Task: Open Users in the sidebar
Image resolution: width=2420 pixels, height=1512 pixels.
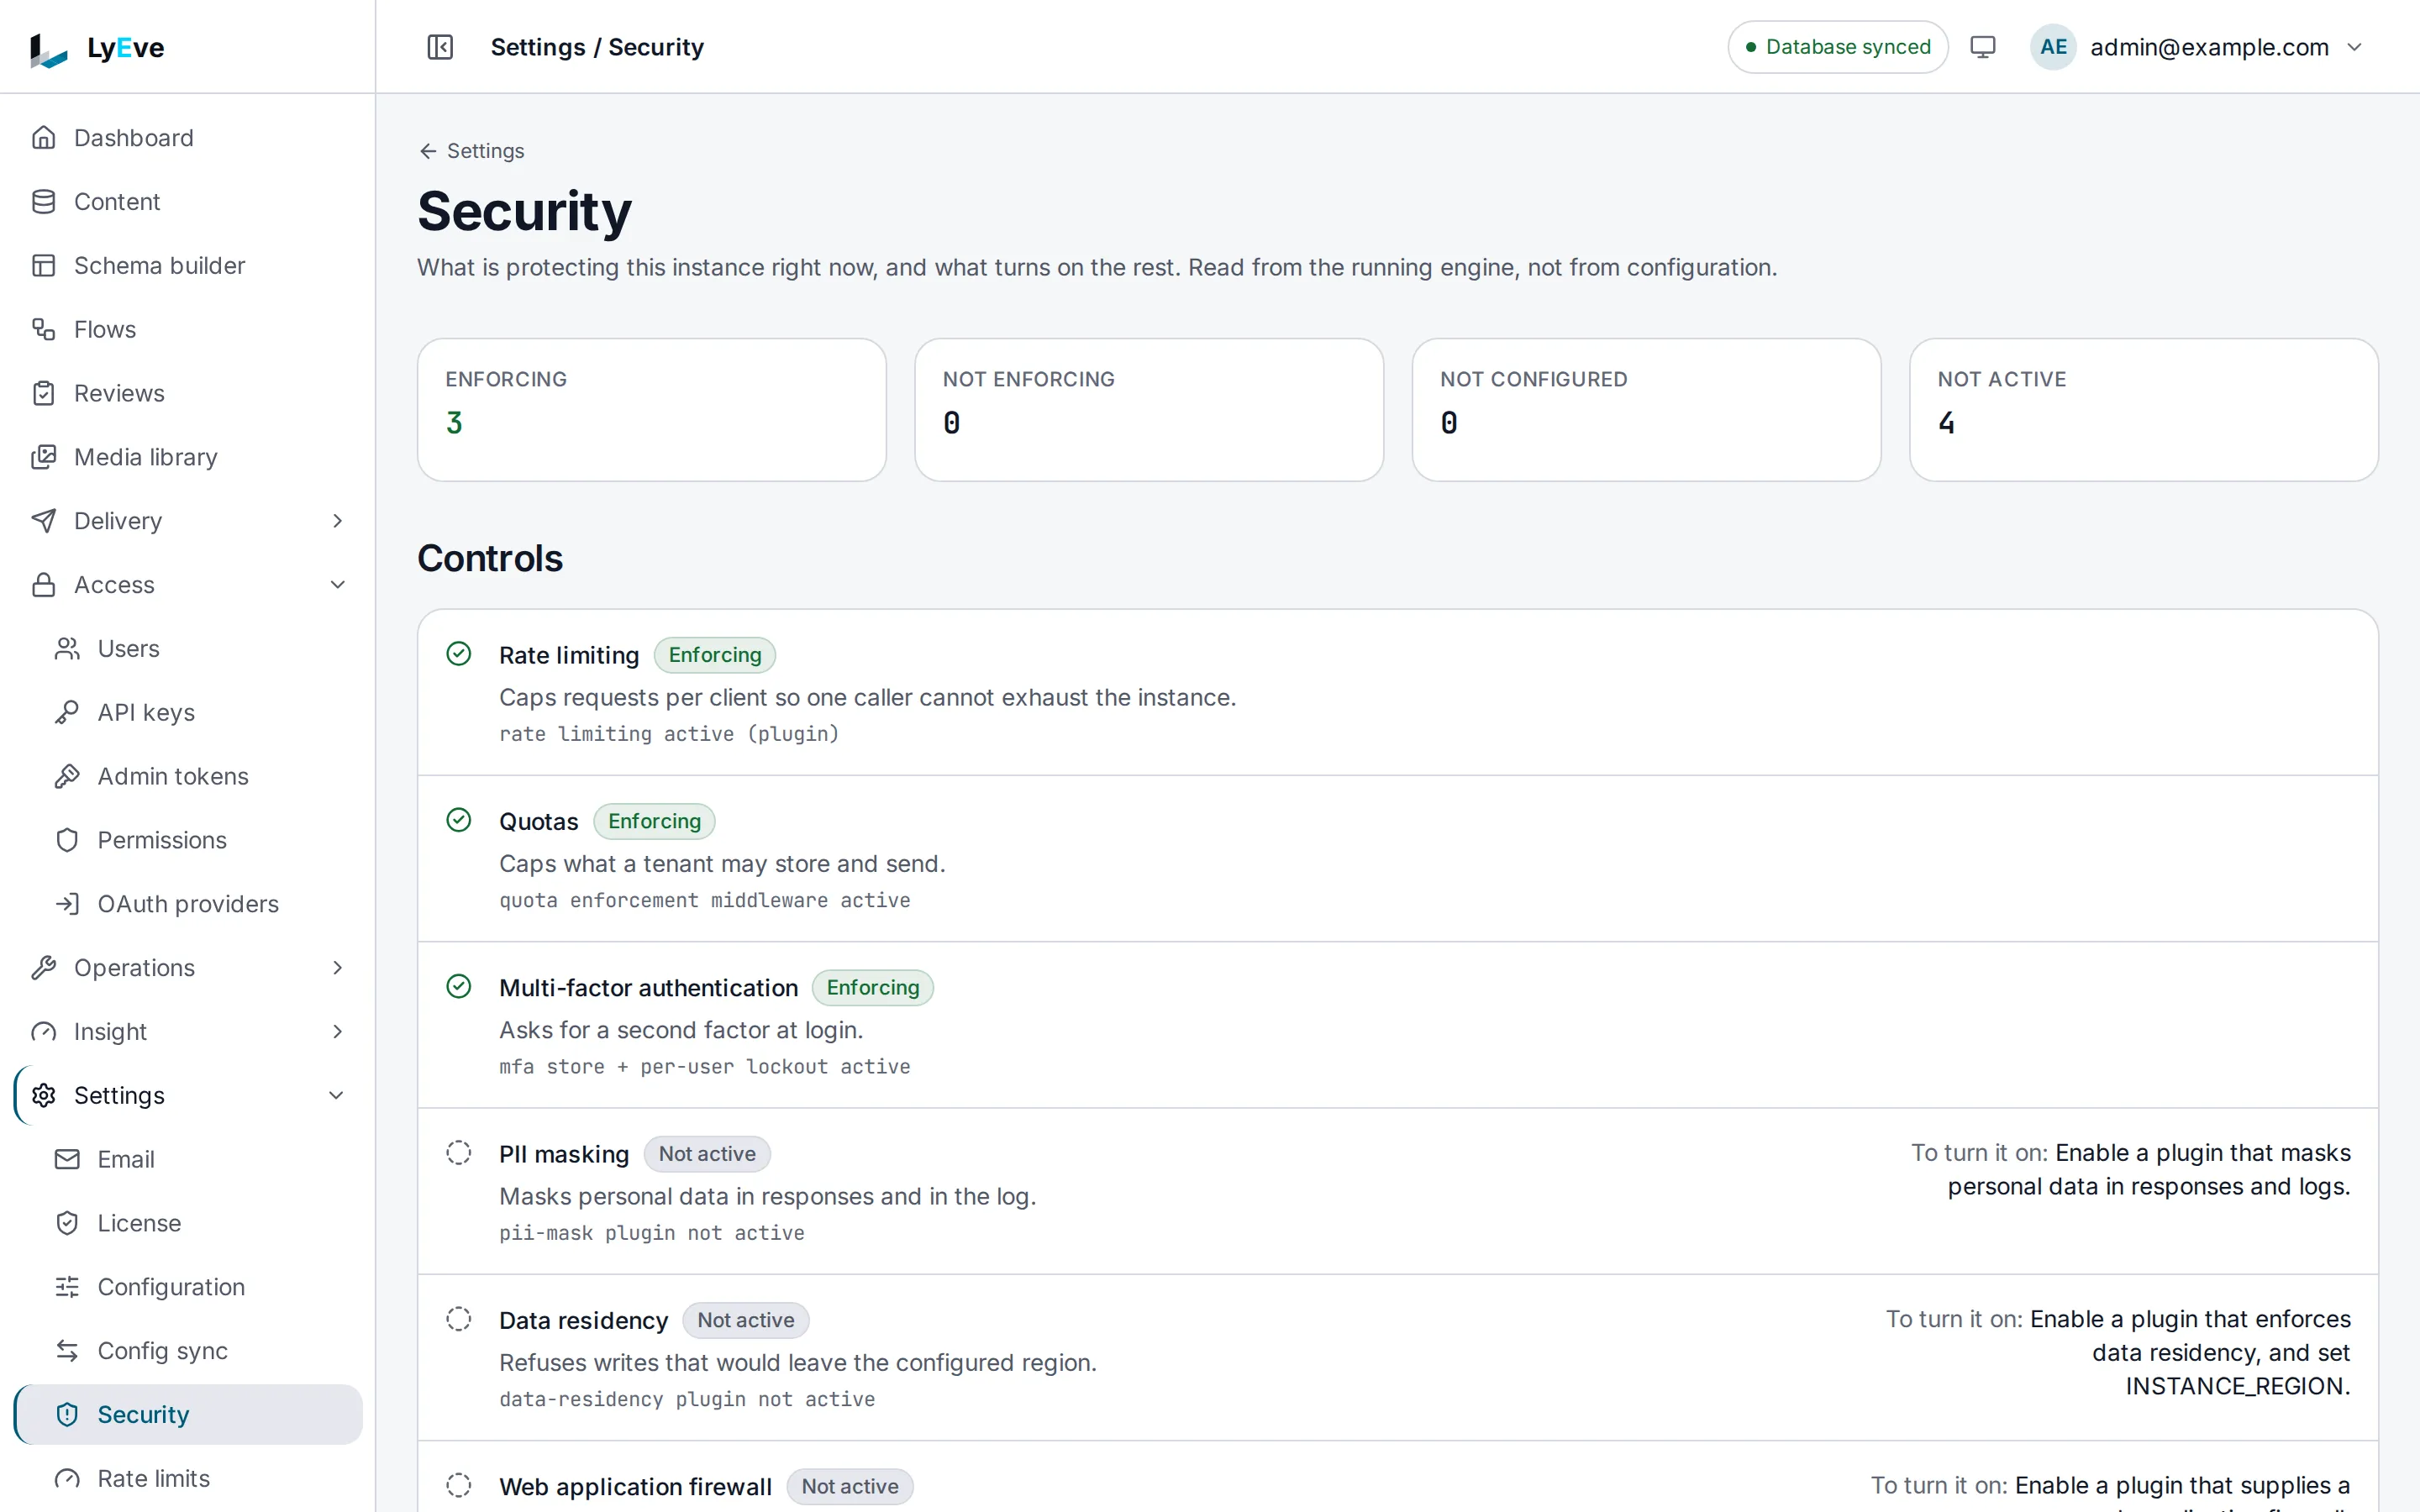Action: (x=188, y=649)
